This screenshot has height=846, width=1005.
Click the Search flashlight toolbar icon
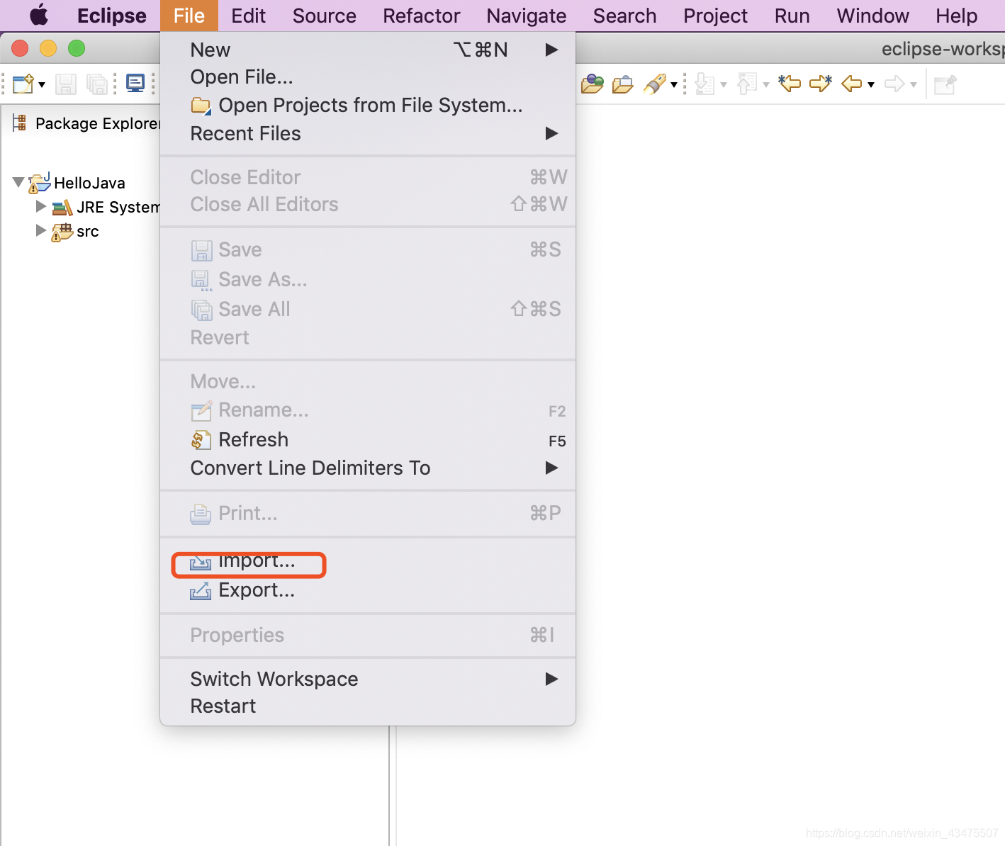click(x=654, y=84)
